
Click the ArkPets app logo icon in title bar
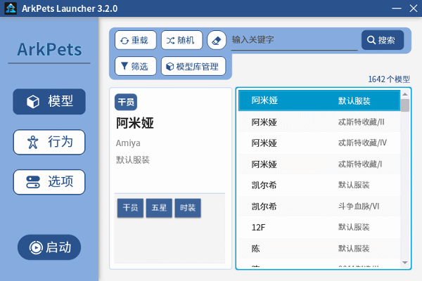coord(11,8)
